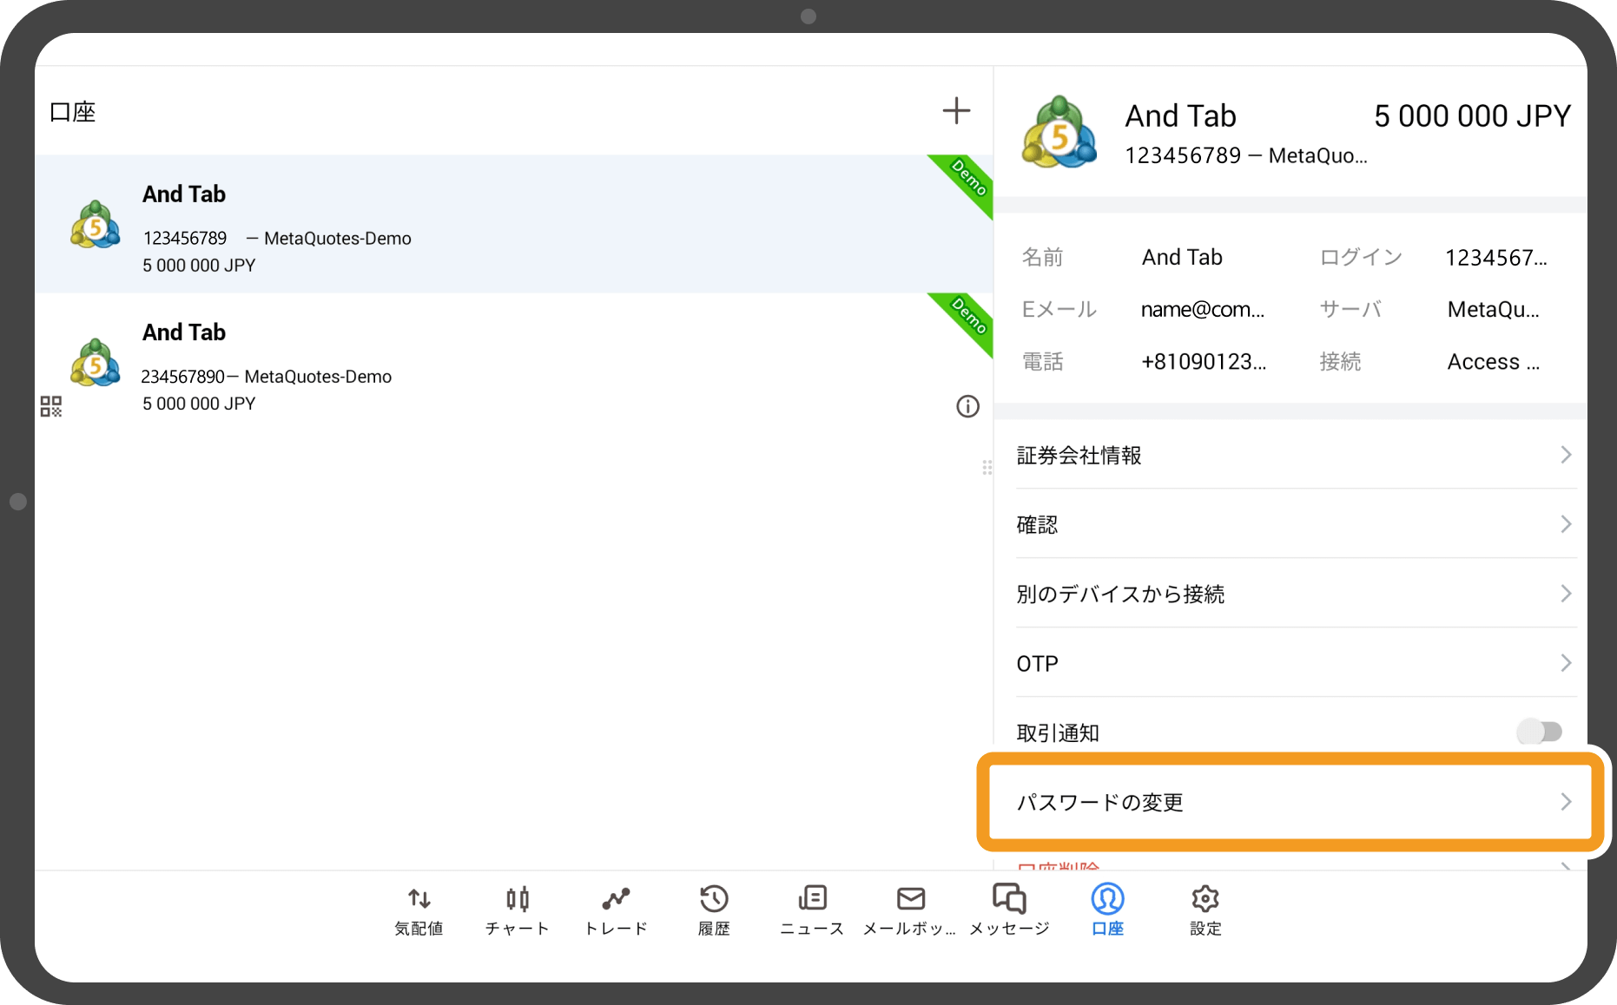Expand 別のデバイスから接続 connection options
1617x1005 pixels.
click(1294, 594)
